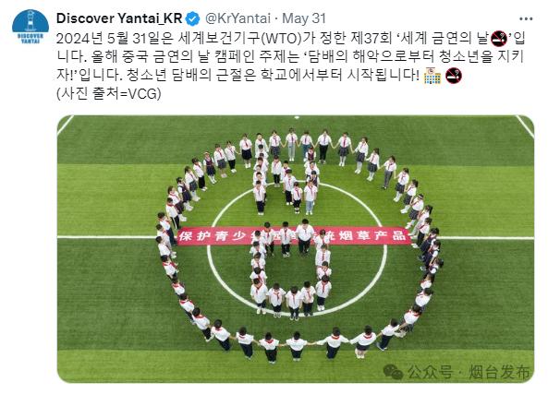Click the red banner in the photo

pos(294,236)
